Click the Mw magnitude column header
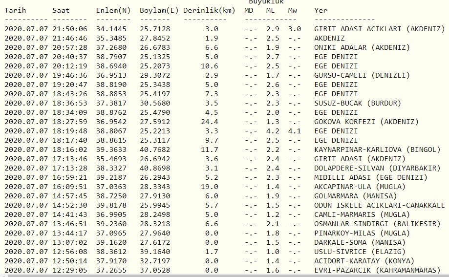The image size is (449, 277). [292, 10]
